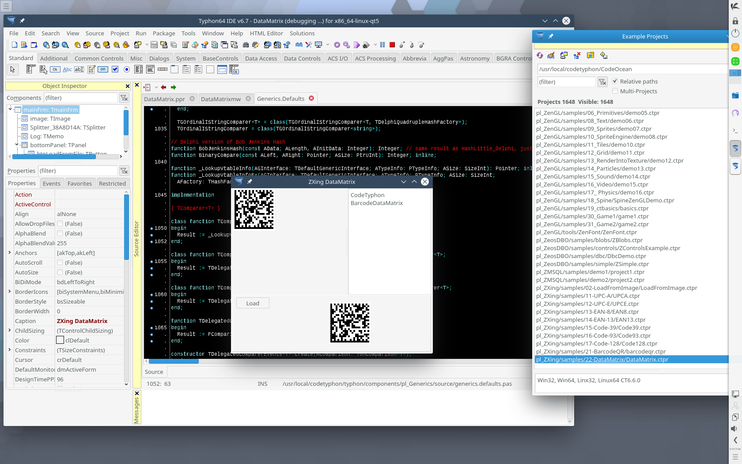742x464 pixels.
Task: Close the Generics.Defaults editor tab
Action: pyautogui.click(x=311, y=98)
